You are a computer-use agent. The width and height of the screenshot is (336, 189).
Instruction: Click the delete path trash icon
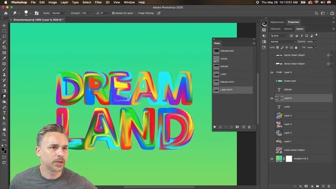(249, 127)
